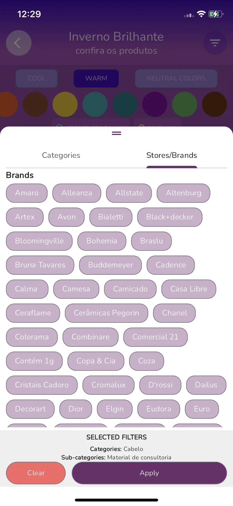Apply the selected filters

(x=149, y=473)
